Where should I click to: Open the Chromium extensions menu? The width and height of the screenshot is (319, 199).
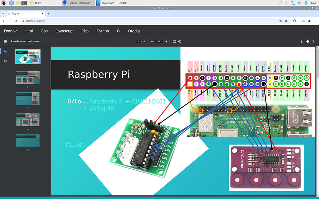point(294,21)
